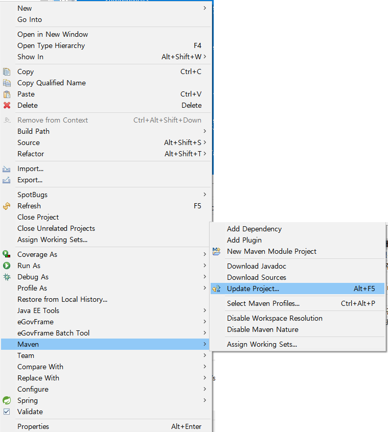The image size is (388, 432).
Task: Click the Alt+F5 shortcut label
Action: pos(364,289)
